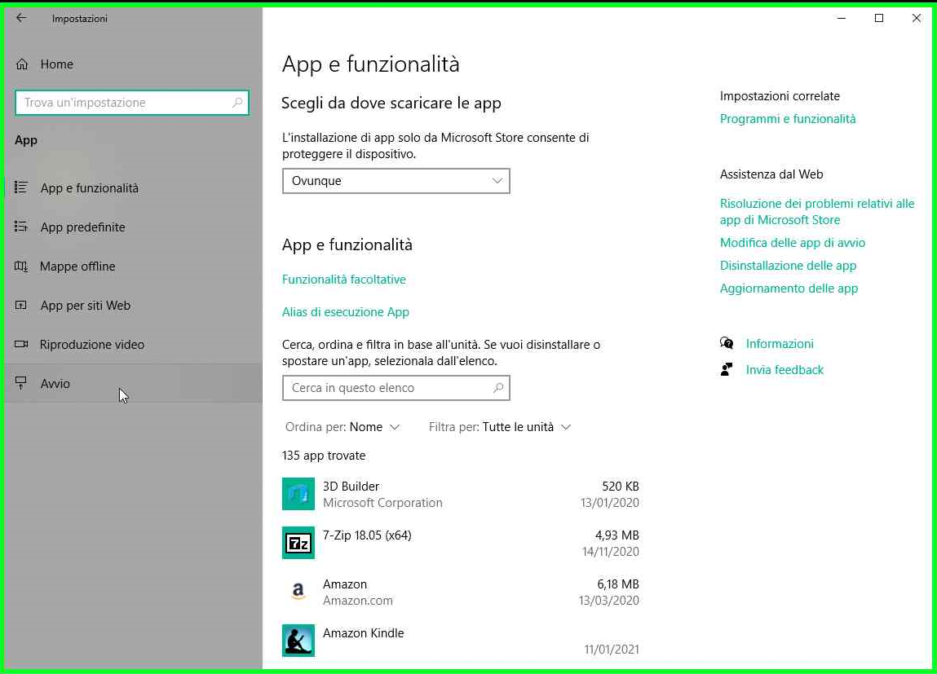This screenshot has height=674, width=937.
Task: Click the App per siti Web icon
Action: click(x=21, y=305)
